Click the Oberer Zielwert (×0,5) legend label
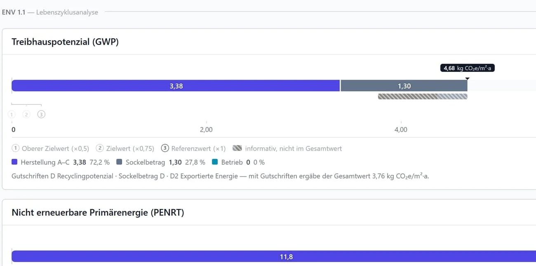Screen dimensions: 536x266 tap(56, 148)
